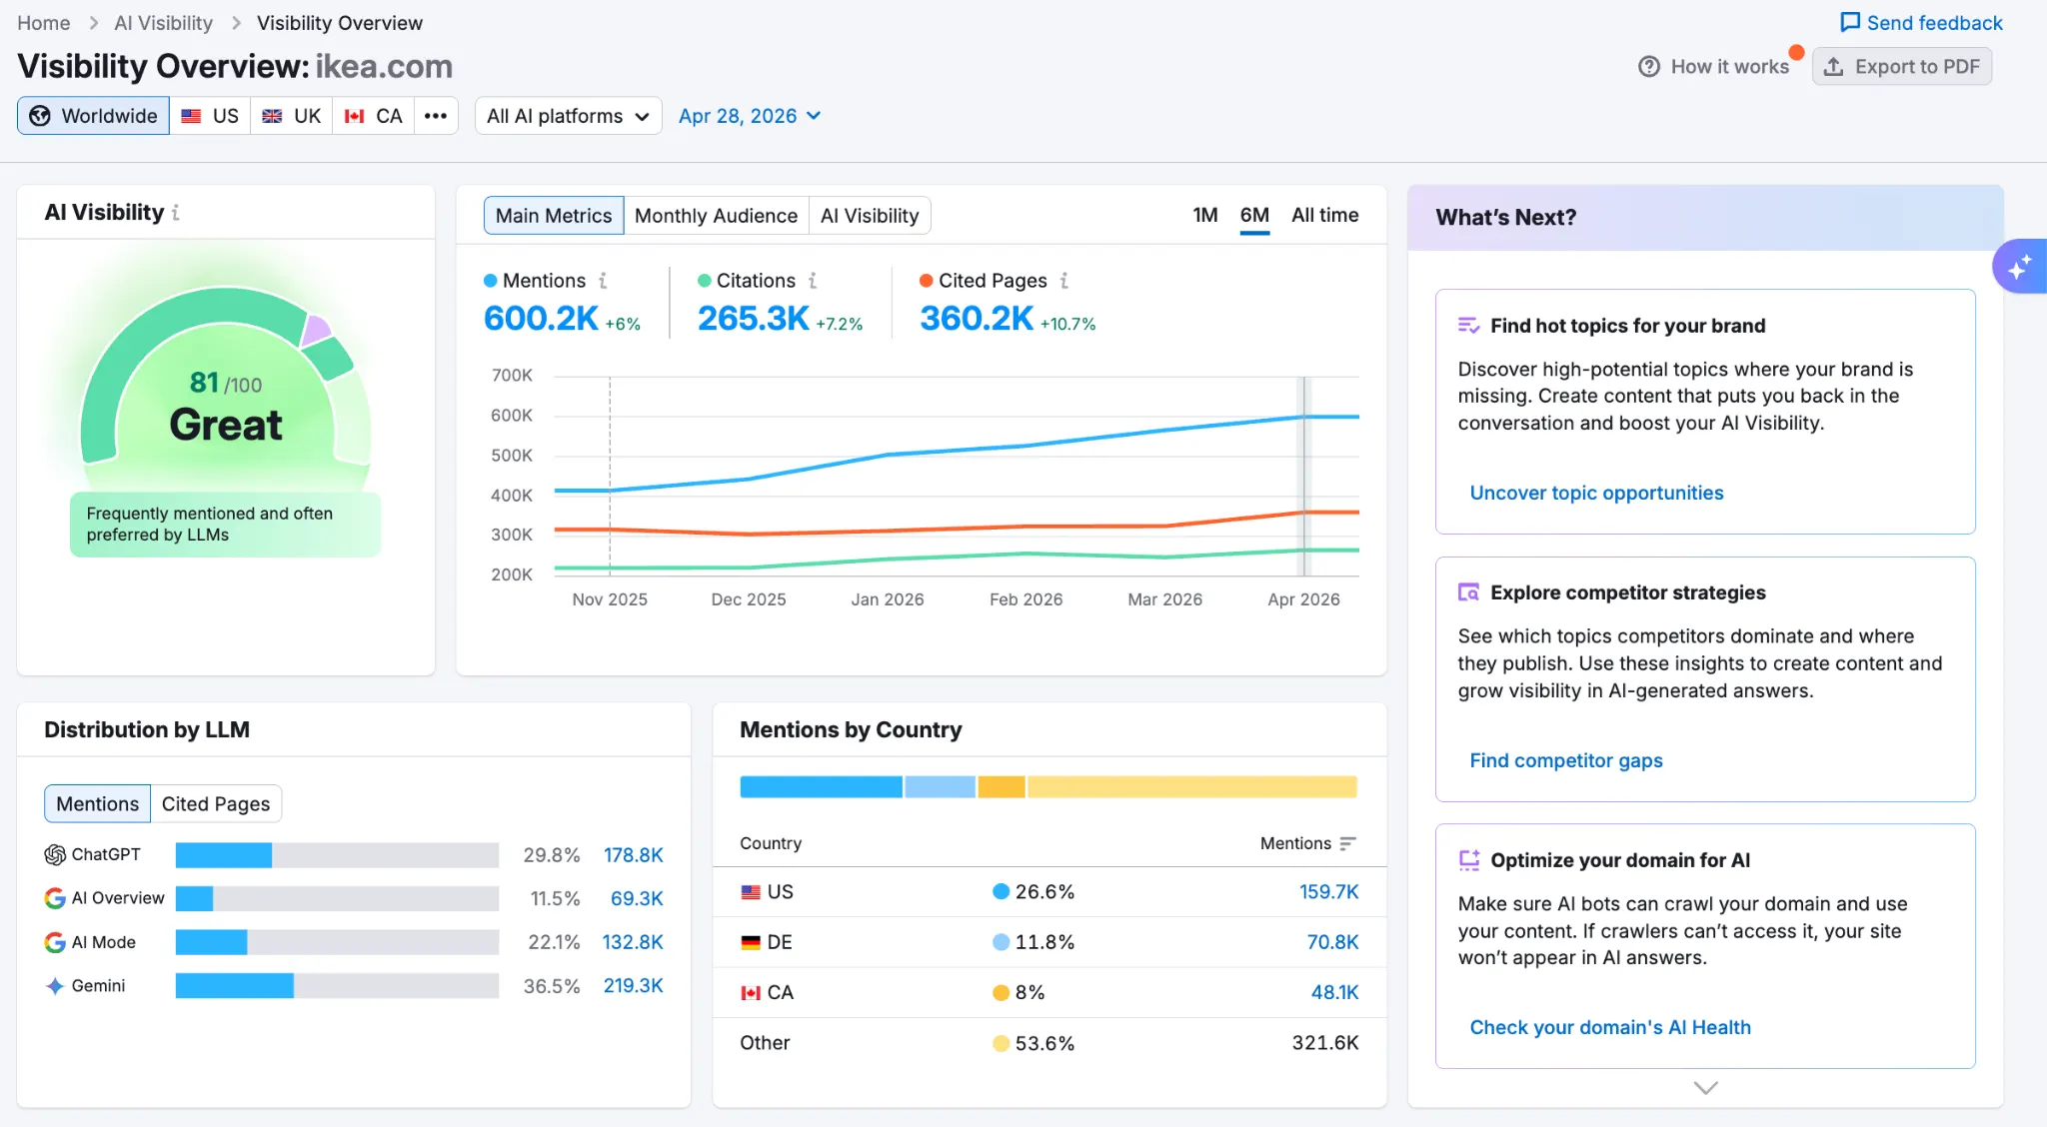Go to the Home breadcrumb
The image size is (2047, 1127).
pos(44,23)
